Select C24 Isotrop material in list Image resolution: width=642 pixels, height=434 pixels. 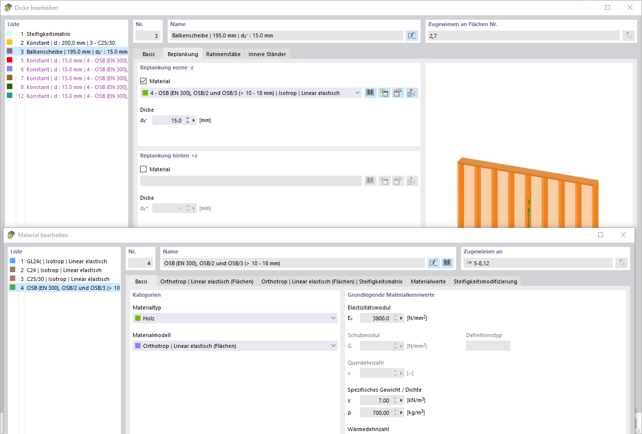click(64, 270)
